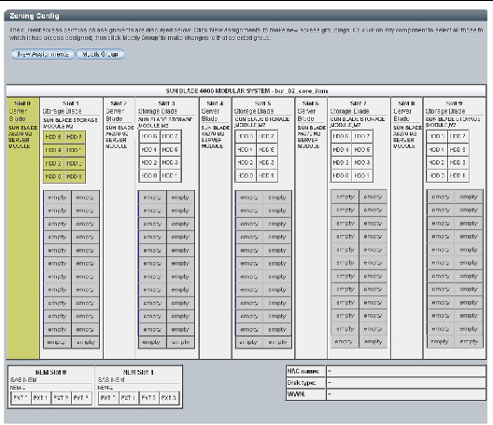
Task: Select the Slot 2 Server Blade
Action: tap(119, 228)
